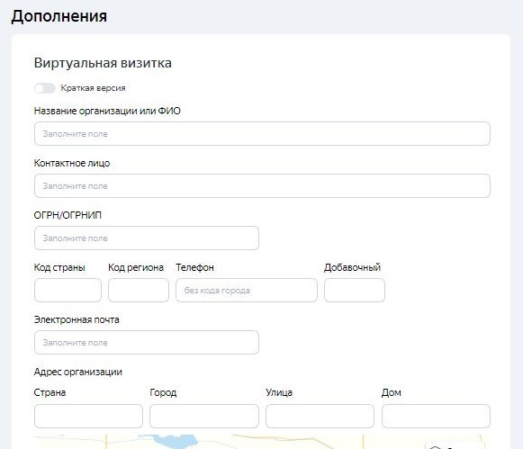Click the Дом address input

436,416
